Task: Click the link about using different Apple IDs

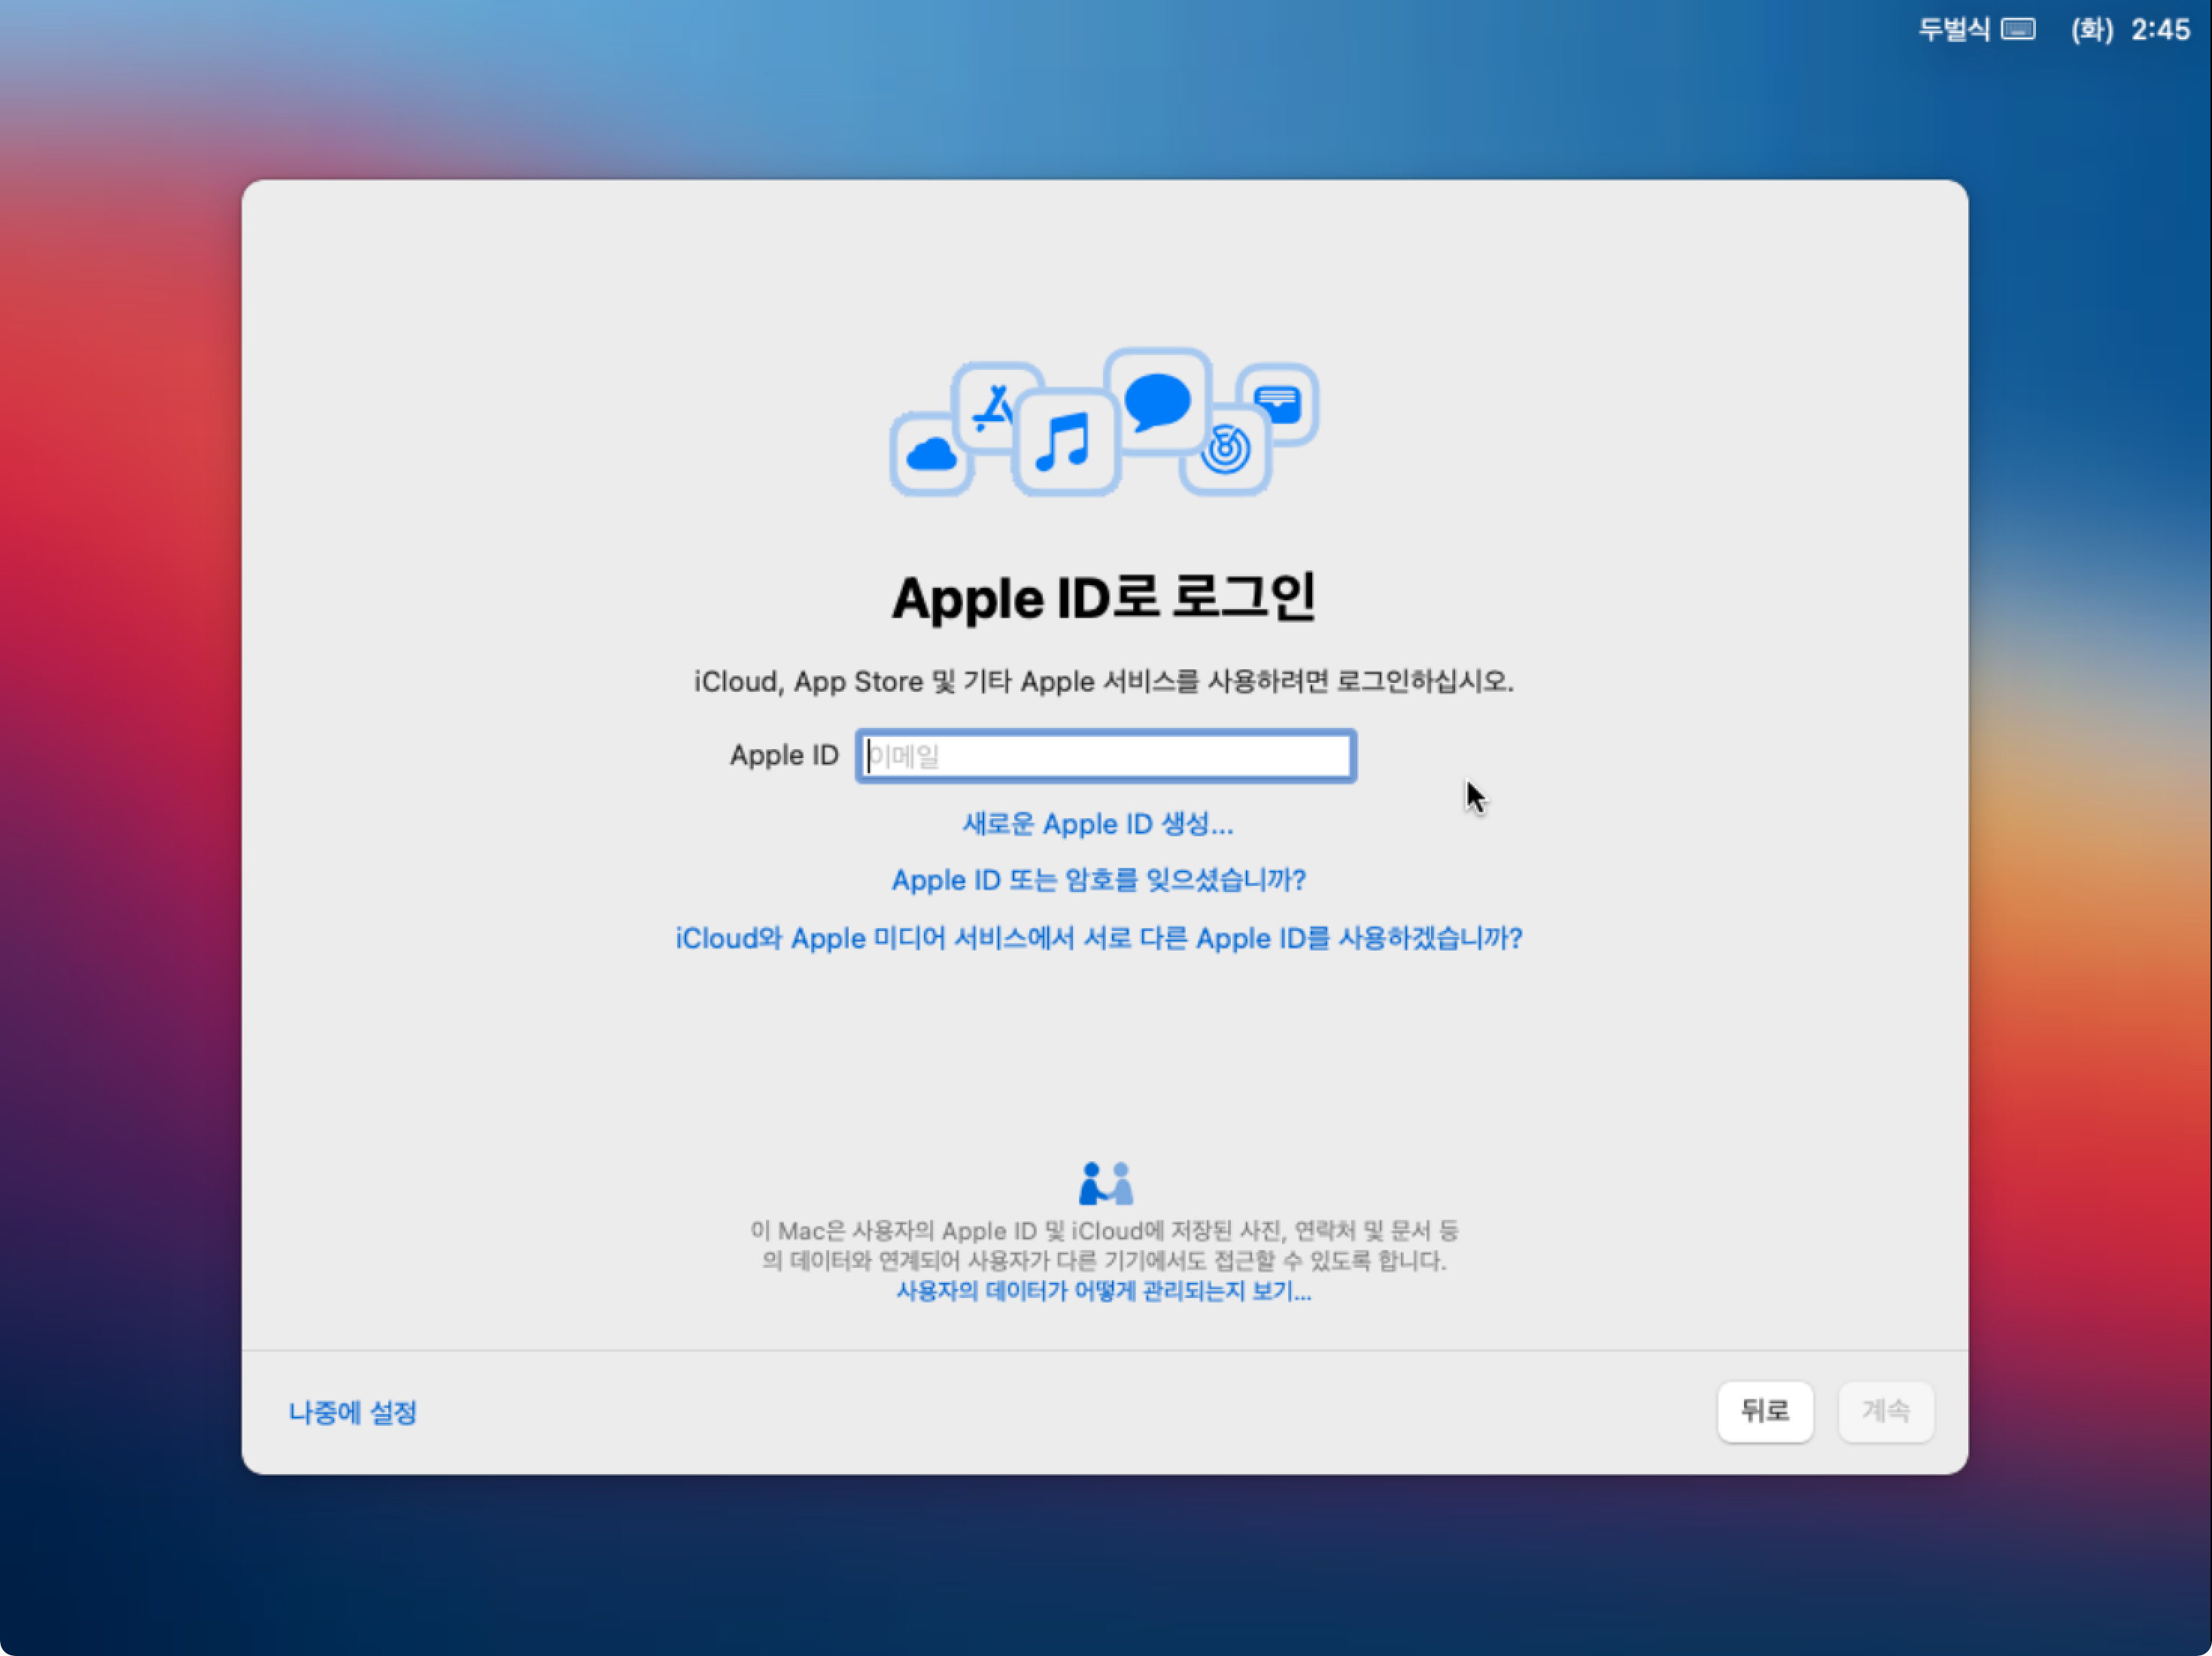Action: pos(1098,939)
